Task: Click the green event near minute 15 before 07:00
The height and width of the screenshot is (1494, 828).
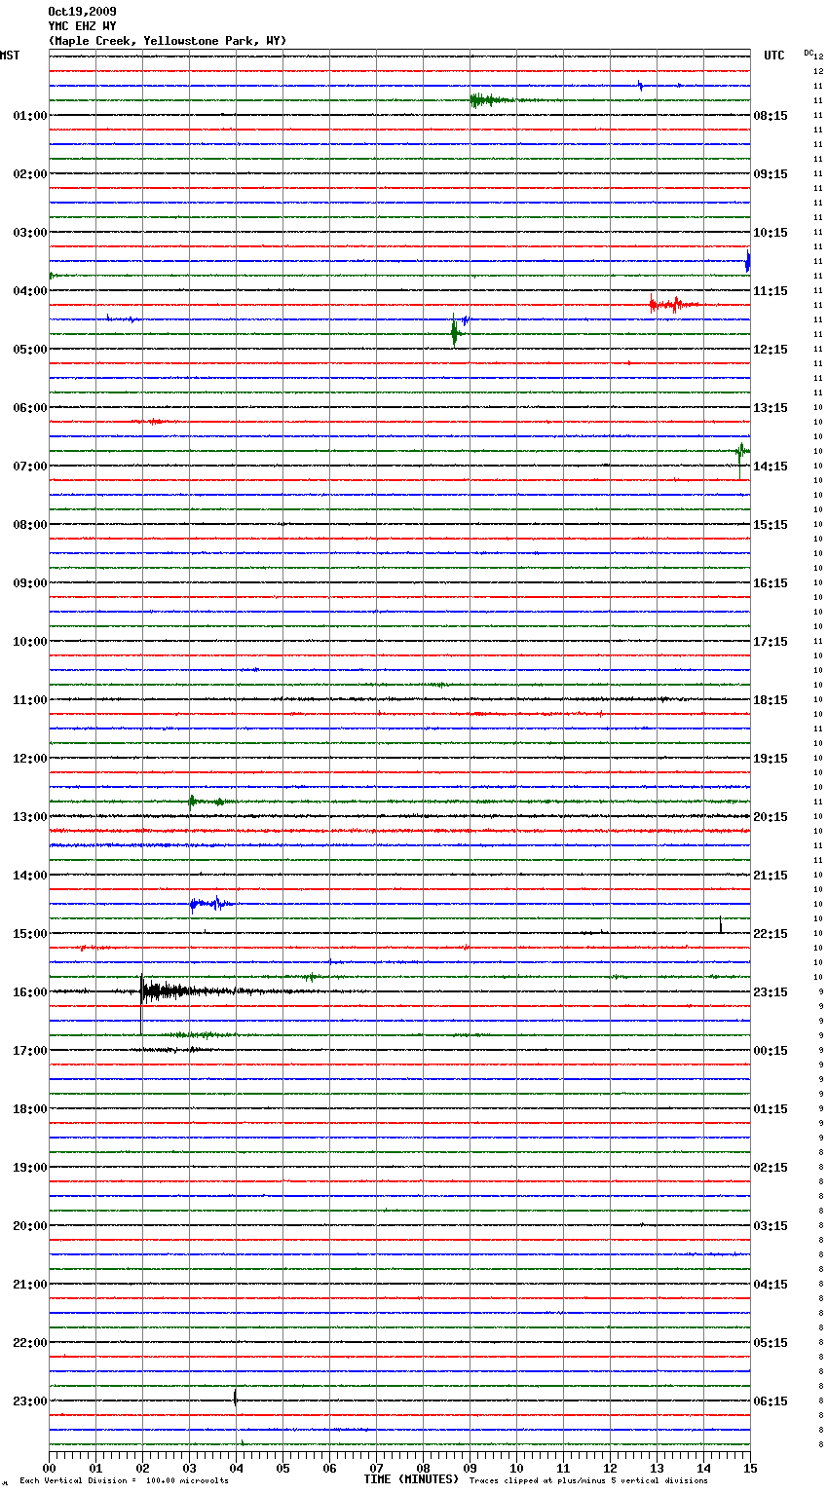Action: point(742,451)
